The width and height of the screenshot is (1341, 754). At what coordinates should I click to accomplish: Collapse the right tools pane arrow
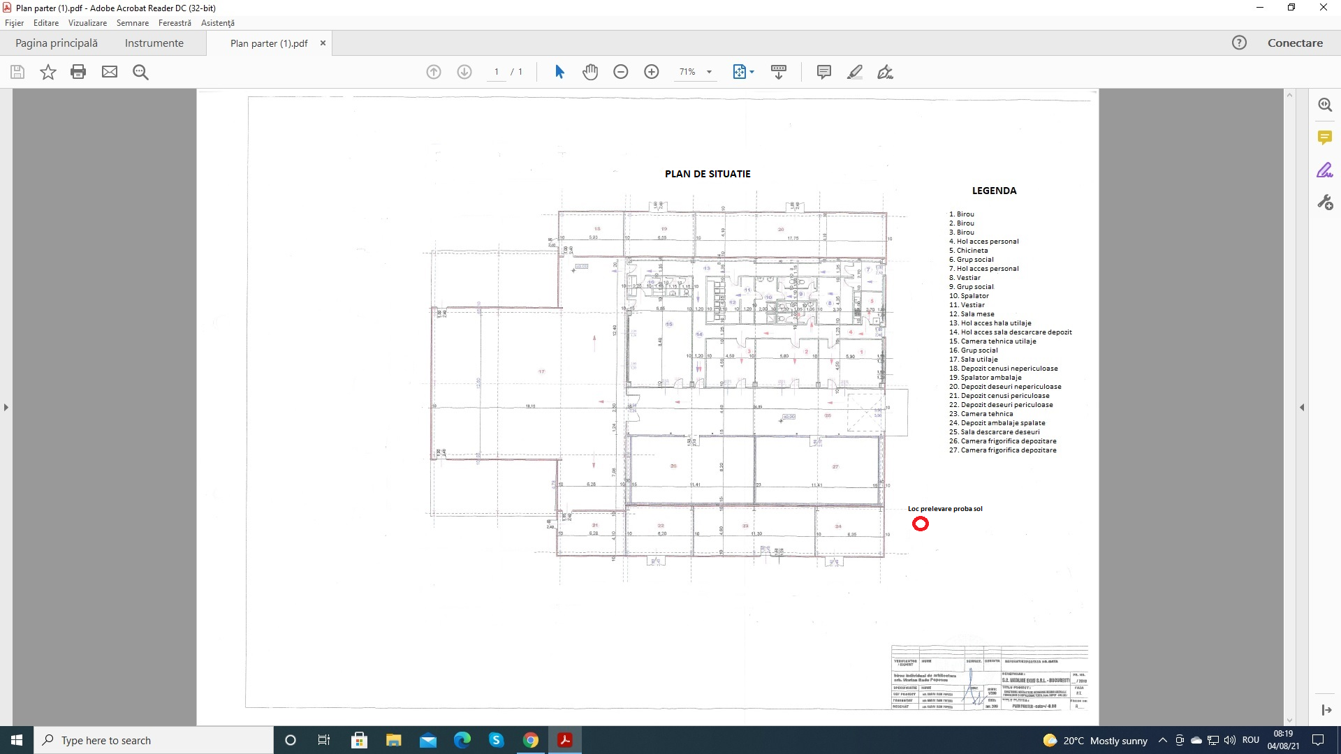pos(1302,407)
